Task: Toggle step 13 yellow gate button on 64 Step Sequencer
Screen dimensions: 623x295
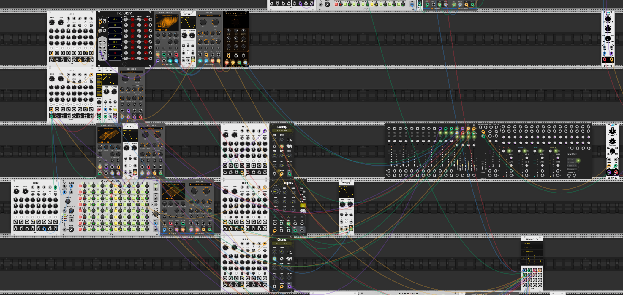Action: pos(116,192)
